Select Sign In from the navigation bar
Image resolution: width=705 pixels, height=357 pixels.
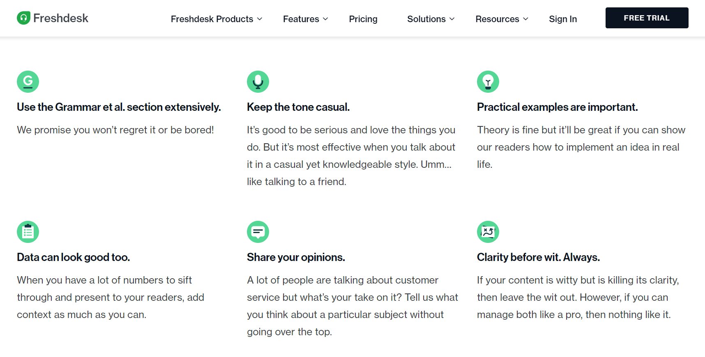pyautogui.click(x=563, y=19)
